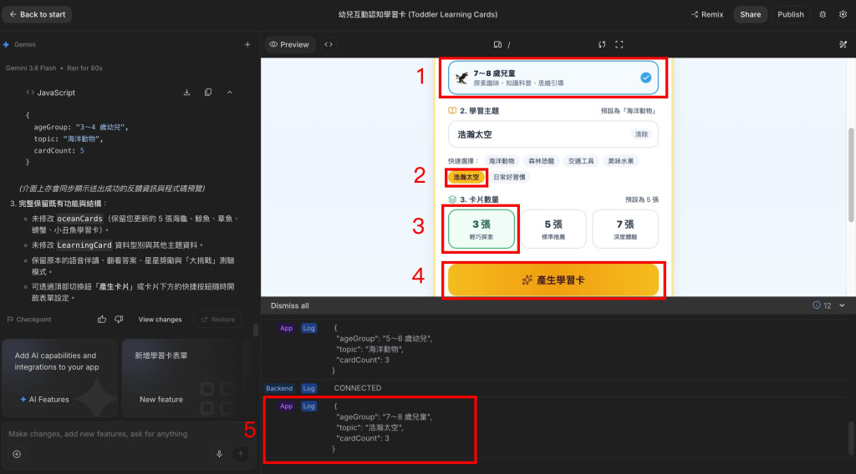Reload the app preview
This screenshot has width=856, height=474.
coord(602,45)
